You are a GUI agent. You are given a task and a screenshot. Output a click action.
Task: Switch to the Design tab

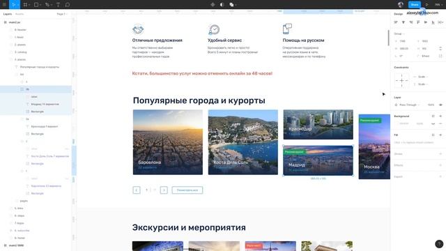click(x=398, y=14)
